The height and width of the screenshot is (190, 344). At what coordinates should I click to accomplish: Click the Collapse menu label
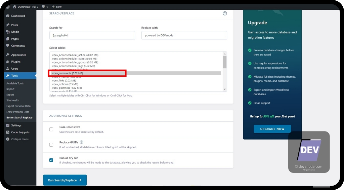(x=20, y=139)
